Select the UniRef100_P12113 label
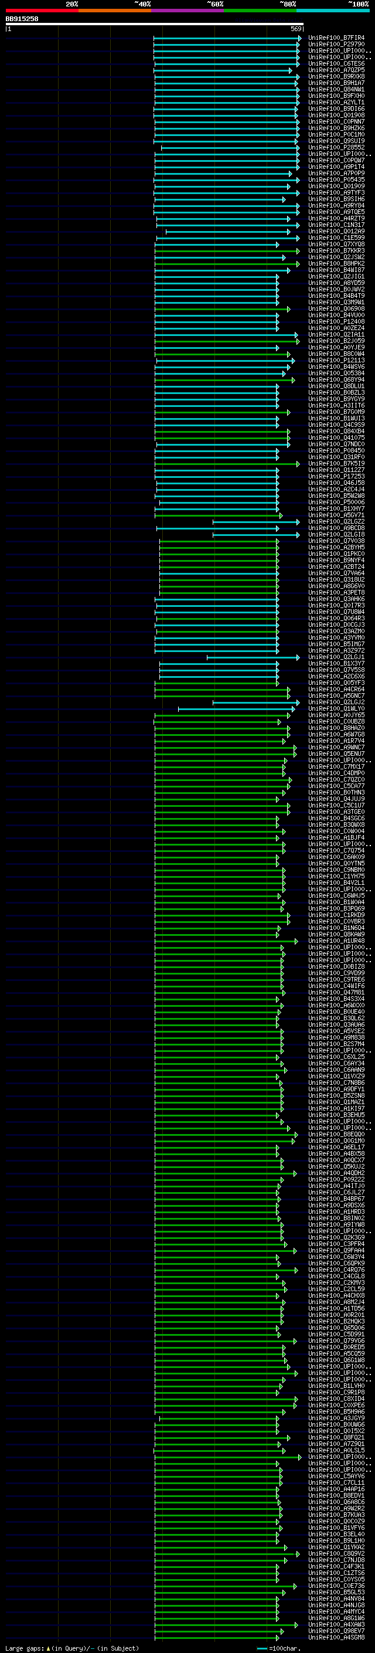 click(x=336, y=361)
